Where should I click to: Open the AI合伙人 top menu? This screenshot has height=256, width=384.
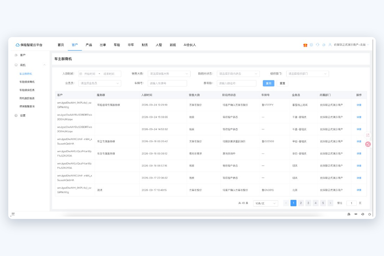tap(190, 45)
